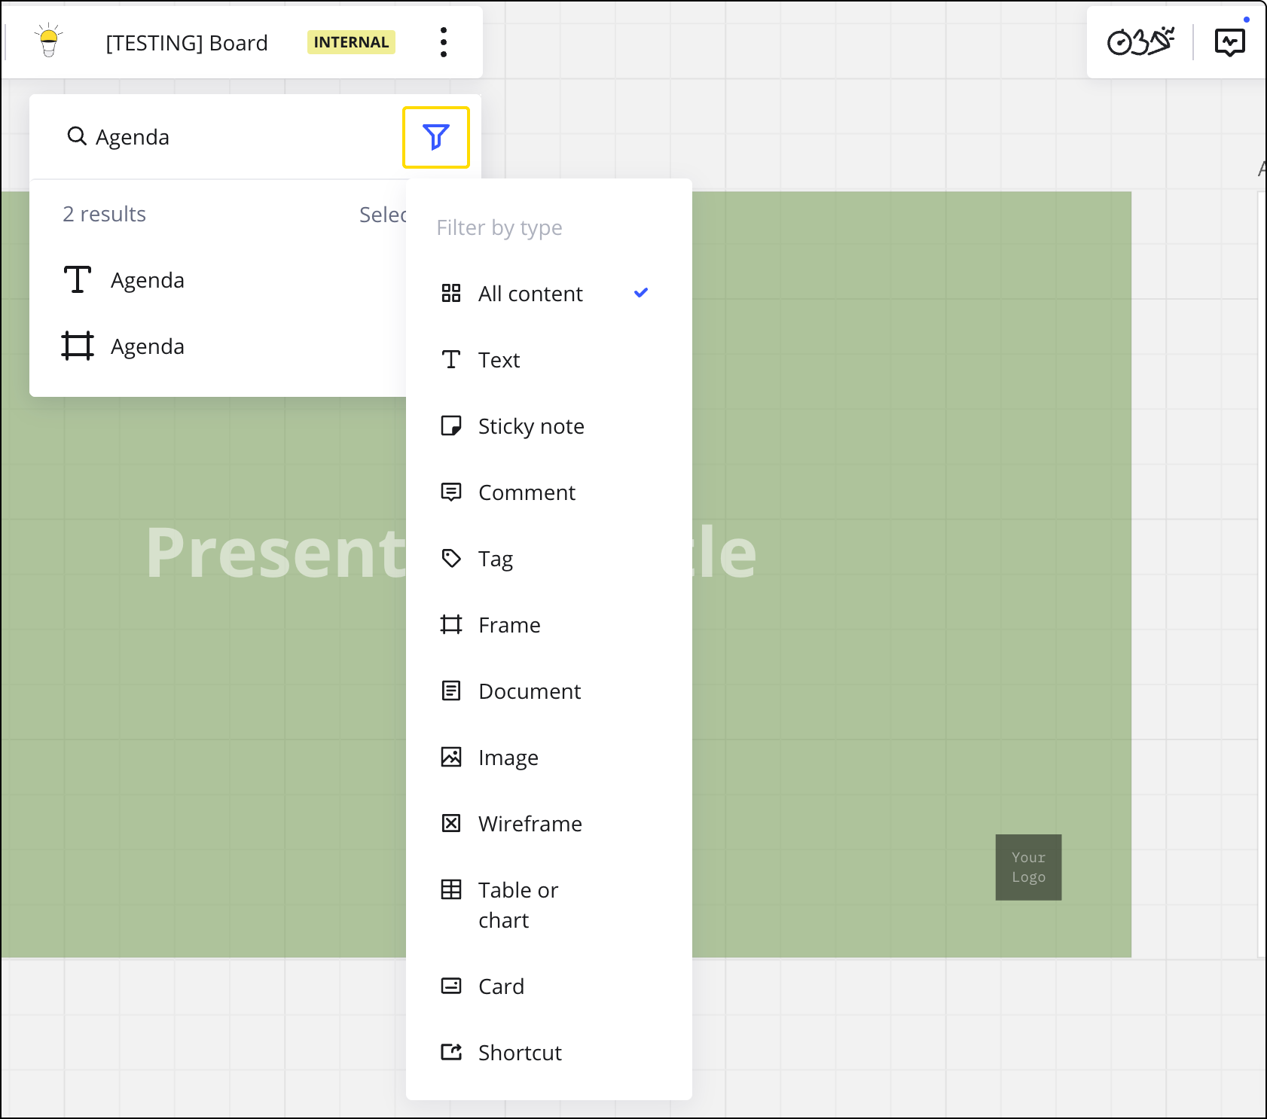
Task: Open the feedback bubble icon with blue dot
Action: (1229, 42)
